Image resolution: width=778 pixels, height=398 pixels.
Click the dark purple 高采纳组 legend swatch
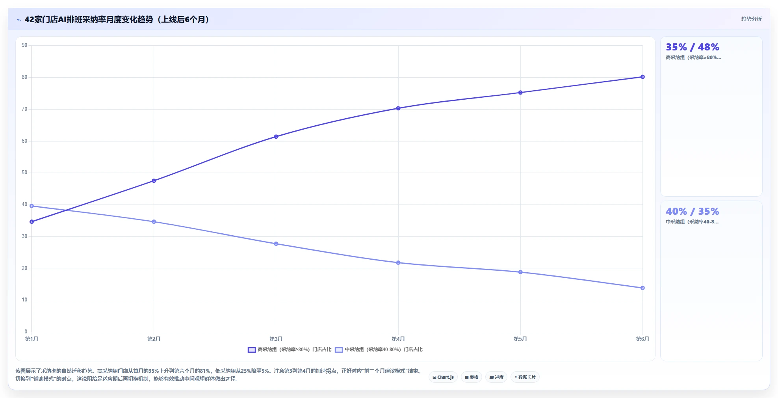252,350
